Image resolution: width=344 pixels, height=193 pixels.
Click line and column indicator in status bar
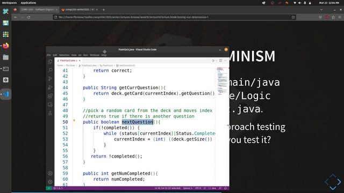(x=167, y=188)
